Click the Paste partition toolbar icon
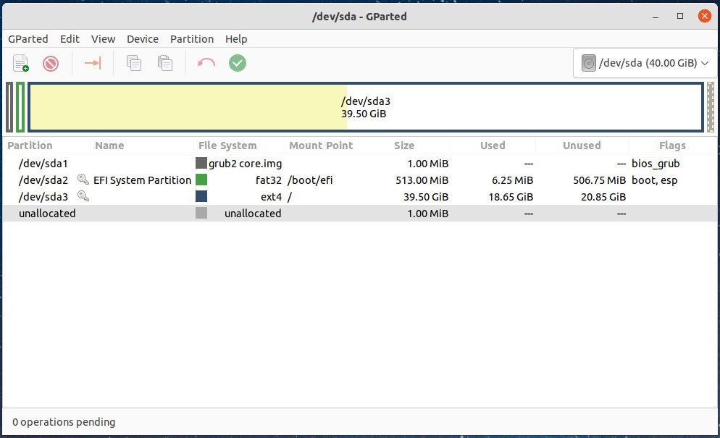Image resolution: width=720 pixels, height=438 pixels. click(x=165, y=63)
